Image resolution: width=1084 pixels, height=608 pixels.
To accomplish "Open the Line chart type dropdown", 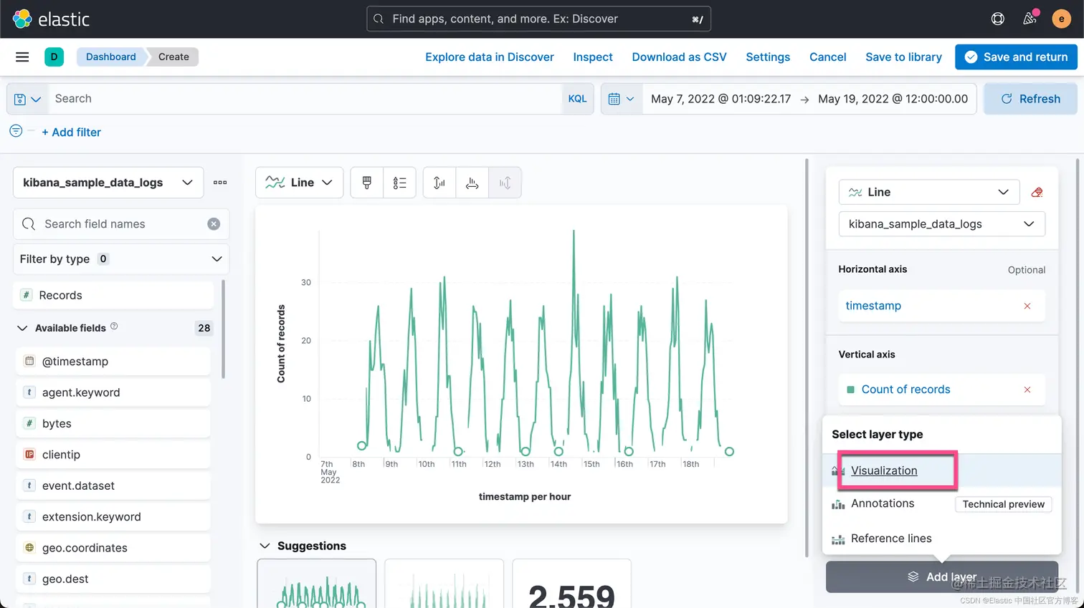I will pos(299,183).
